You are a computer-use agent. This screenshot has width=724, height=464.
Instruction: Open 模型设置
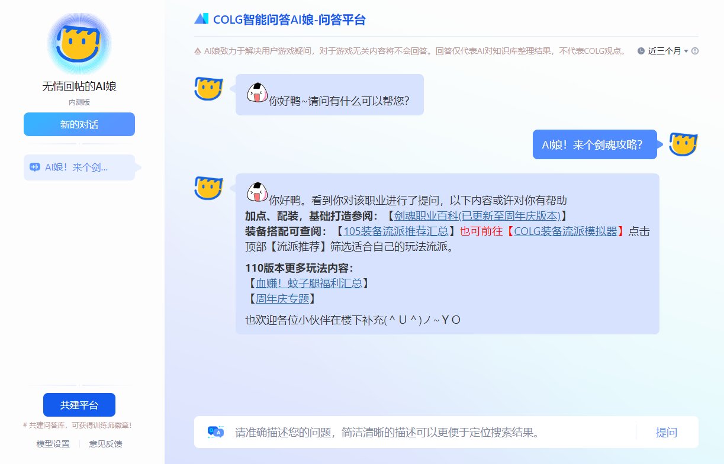click(53, 444)
